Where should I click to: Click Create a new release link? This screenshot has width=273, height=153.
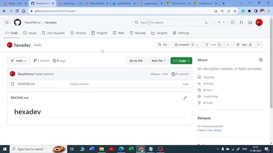[209, 130]
